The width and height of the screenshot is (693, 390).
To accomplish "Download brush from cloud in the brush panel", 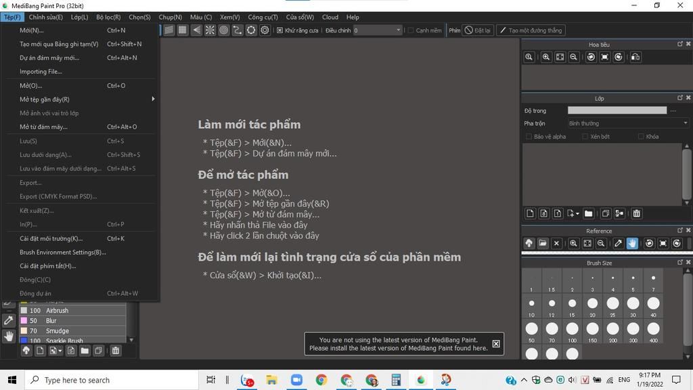I will pos(26,351).
